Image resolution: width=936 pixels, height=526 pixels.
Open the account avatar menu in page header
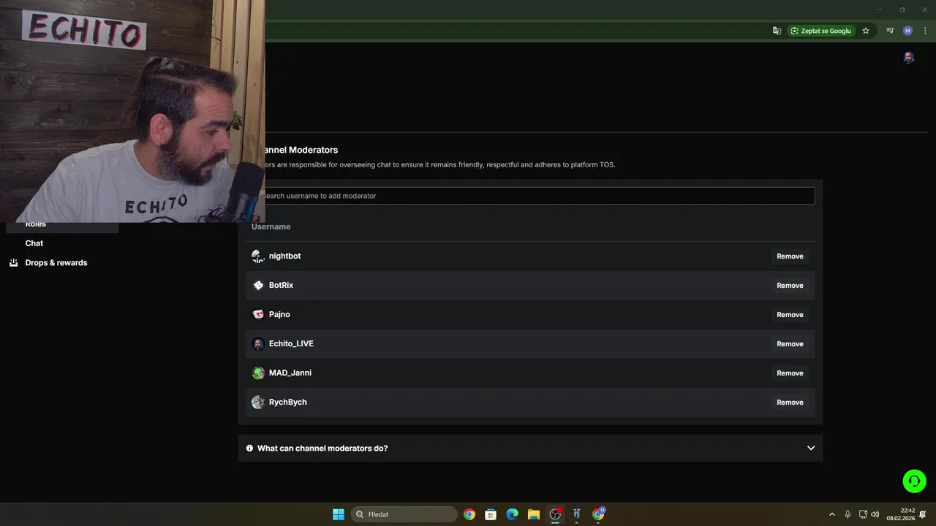point(908,58)
